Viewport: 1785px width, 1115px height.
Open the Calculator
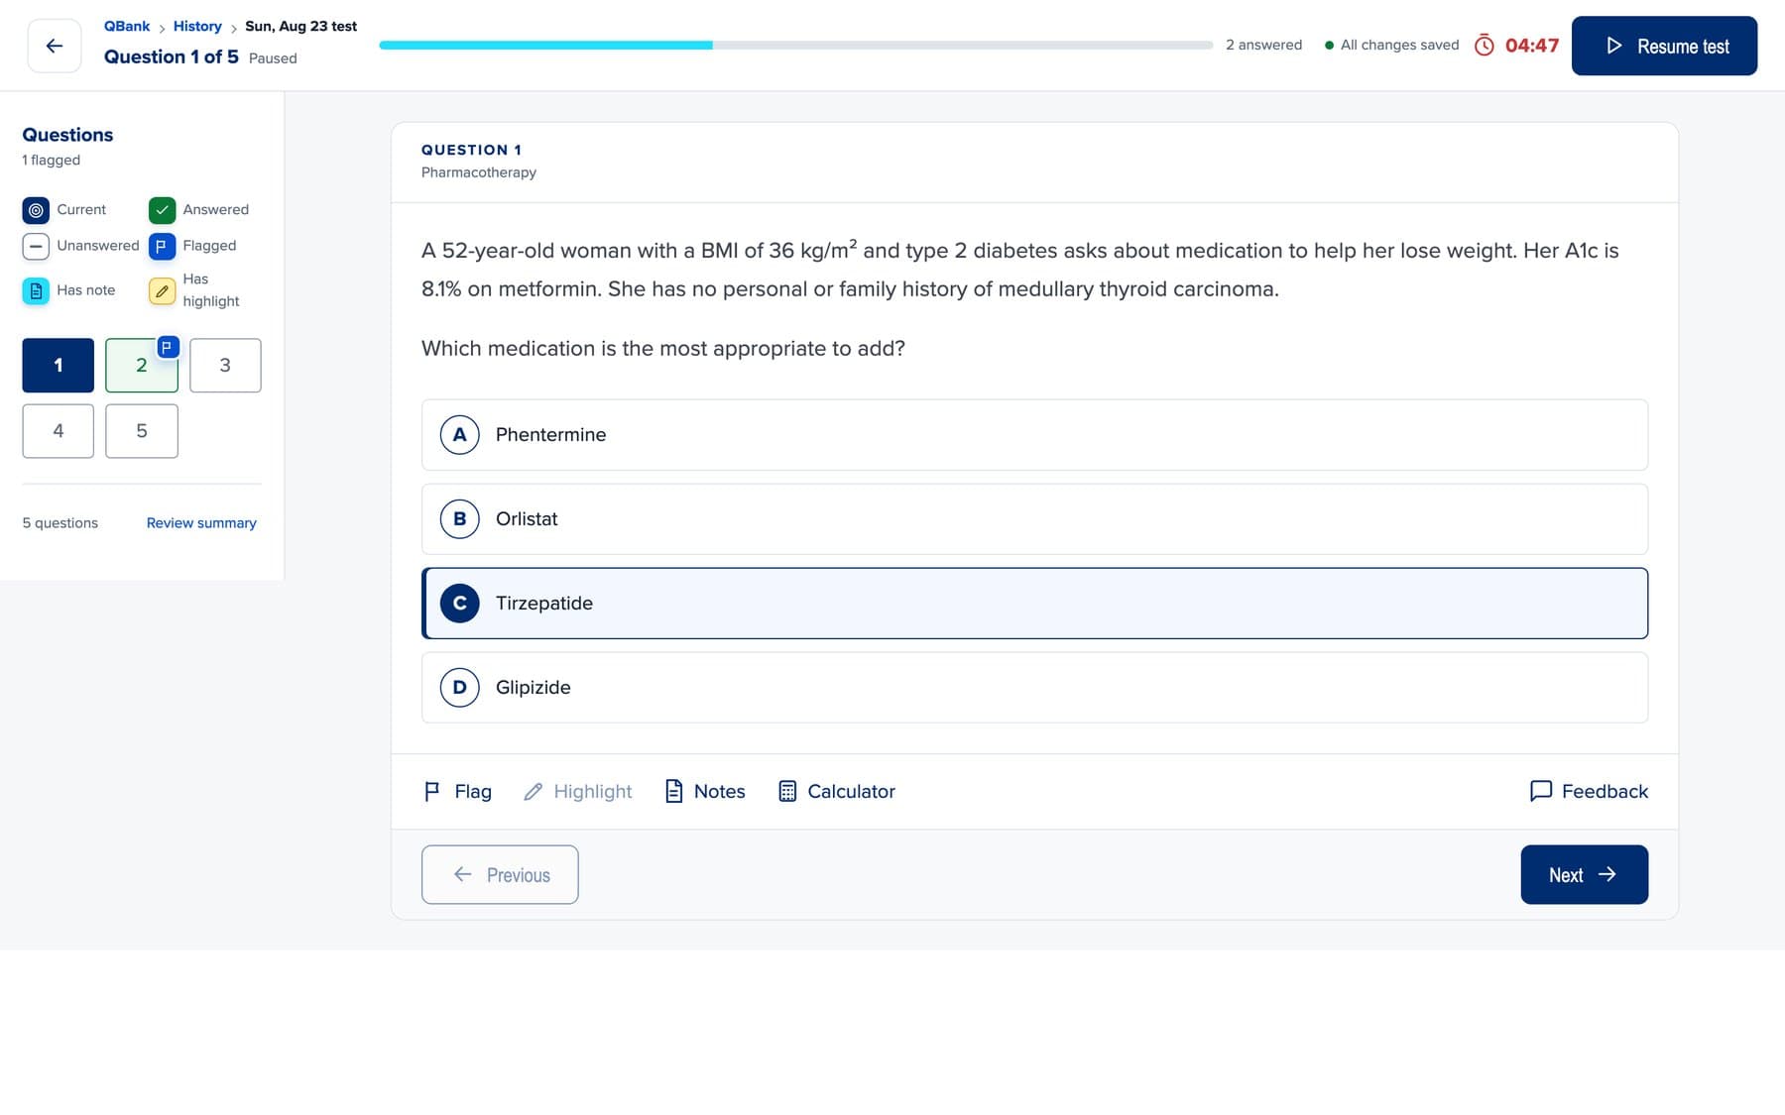(836, 791)
